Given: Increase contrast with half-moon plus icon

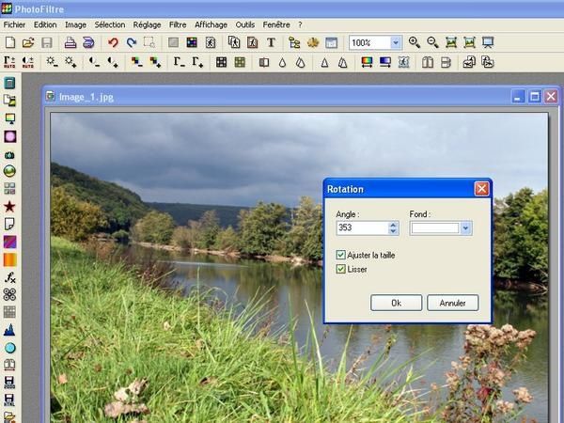Looking at the screenshot, I should 113,62.
